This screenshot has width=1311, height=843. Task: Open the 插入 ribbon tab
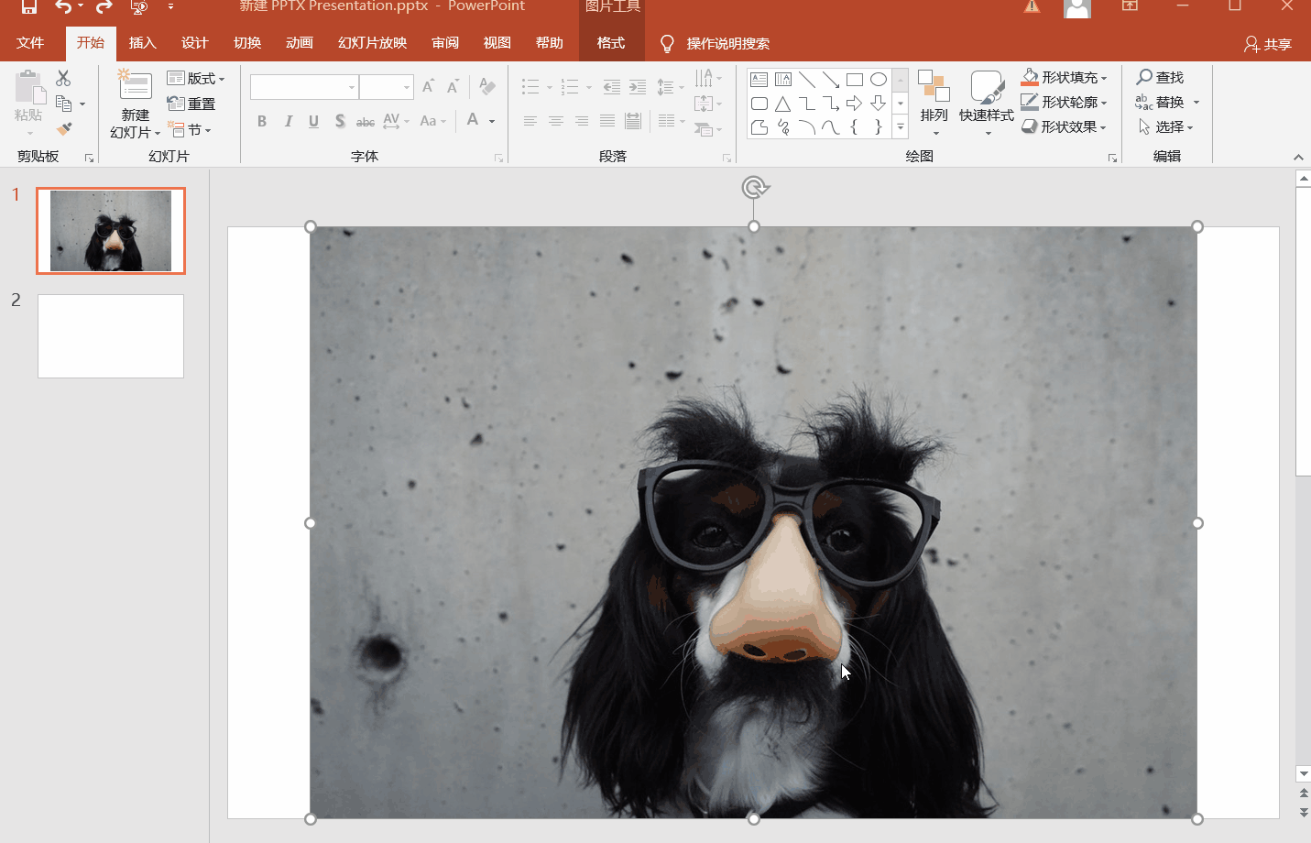pos(142,43)
